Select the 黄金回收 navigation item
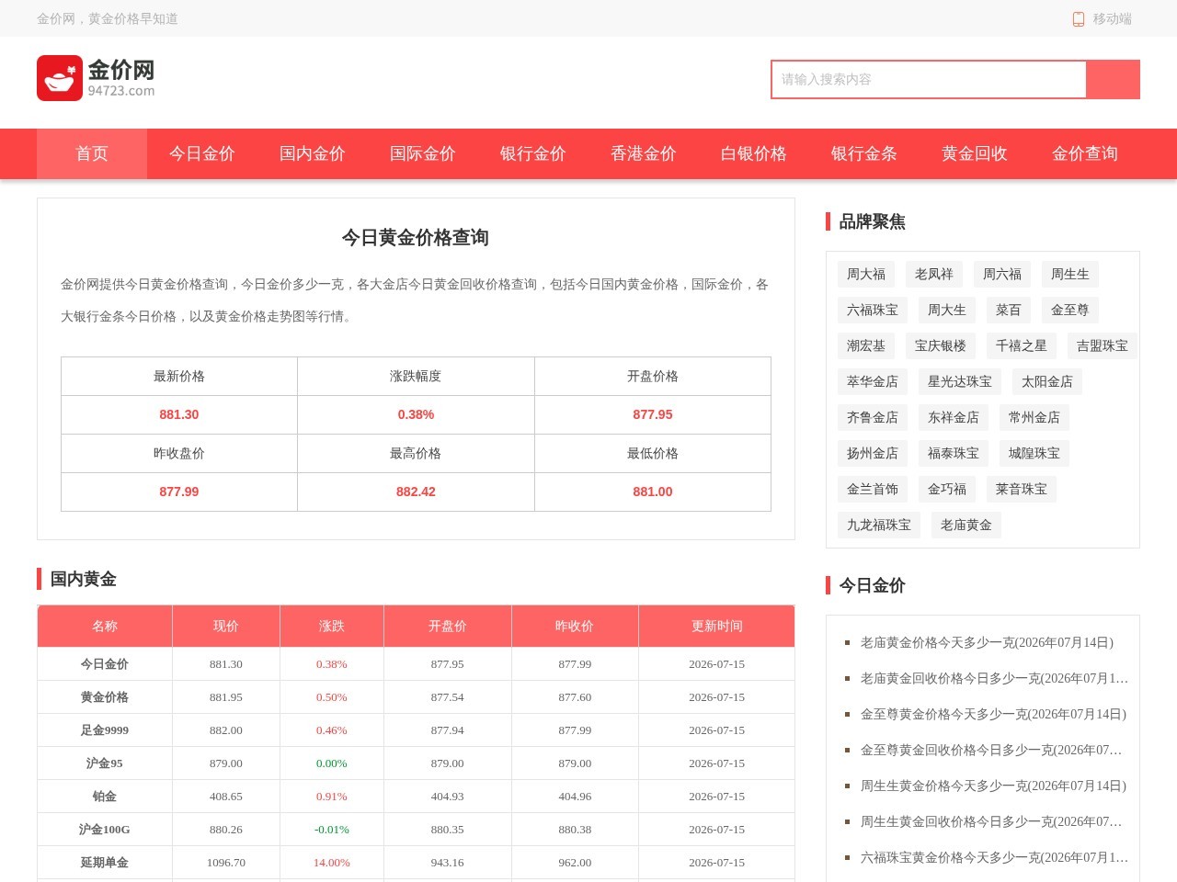The height and width of the screenshot is (882, 1177). [x=975, y=153]
